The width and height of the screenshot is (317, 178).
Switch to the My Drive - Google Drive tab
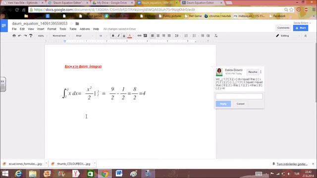pos(112,3)
